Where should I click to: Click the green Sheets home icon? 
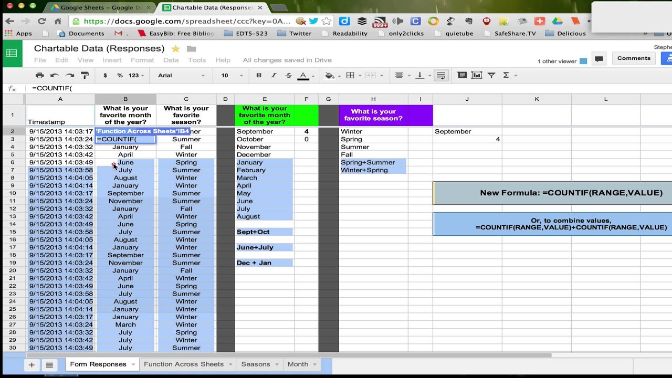tap(11, 54)
